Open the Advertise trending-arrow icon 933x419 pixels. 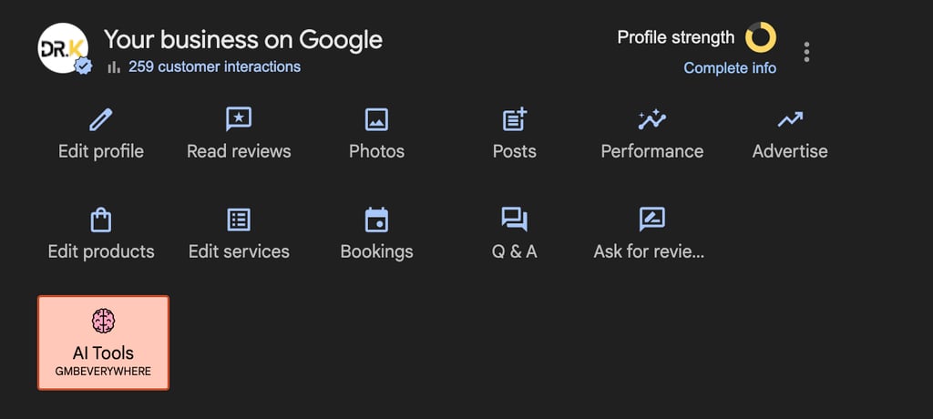pos(790,119)
